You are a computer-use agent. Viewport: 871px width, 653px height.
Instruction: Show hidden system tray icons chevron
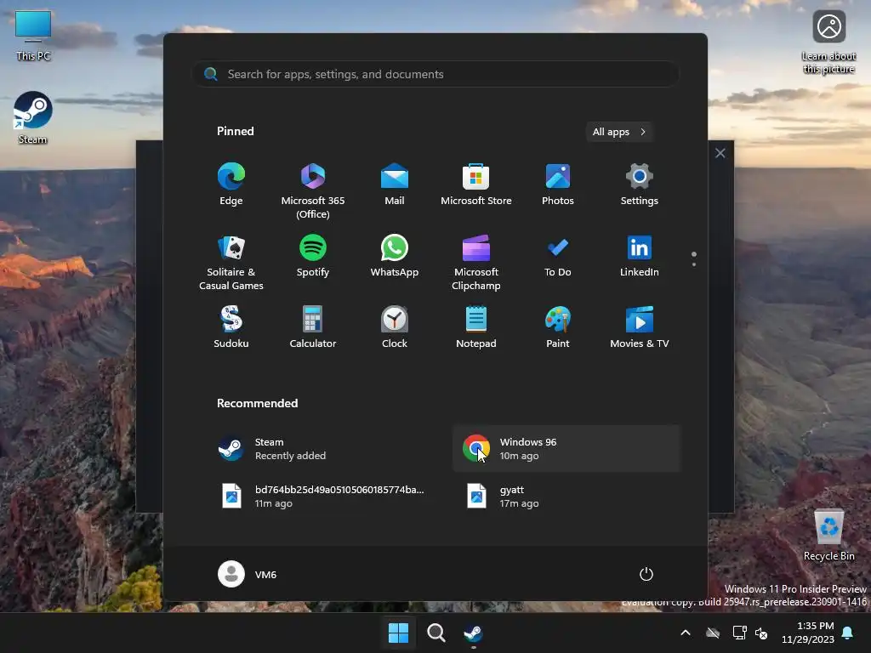(686, 633)
